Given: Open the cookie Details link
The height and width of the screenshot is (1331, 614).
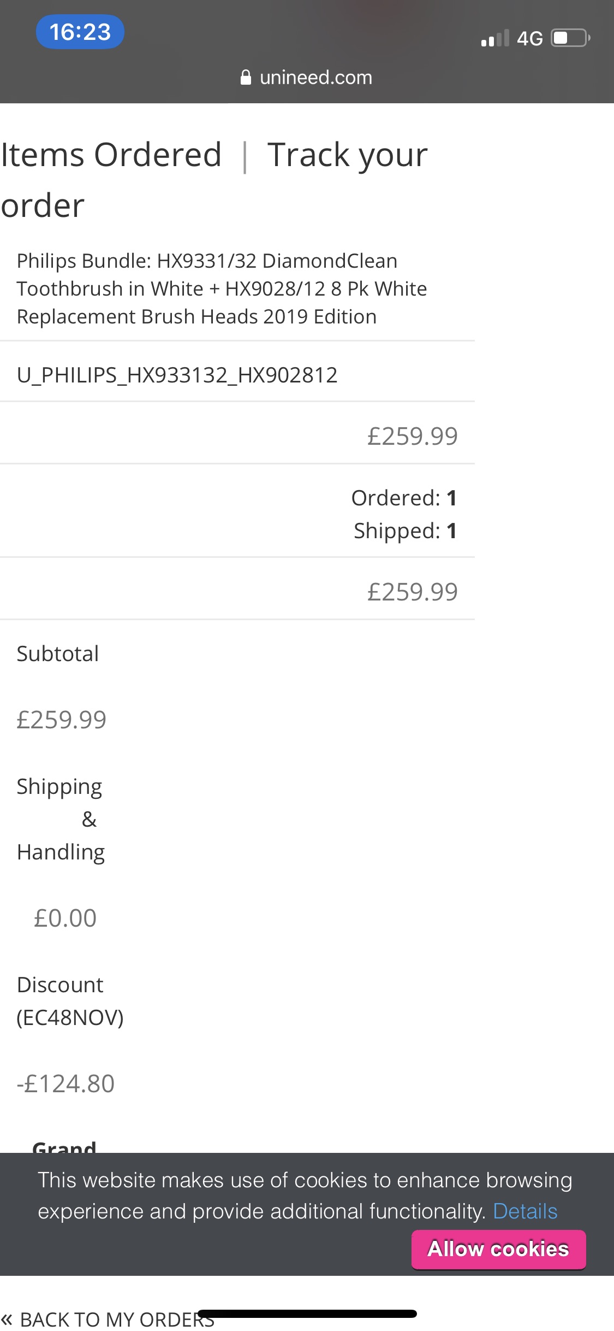Looking at the screenshot, I should 525,1211.
